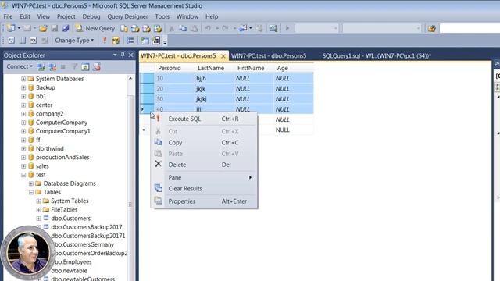
Task: Click the cell containing hjjh
Action: point(214,78)
